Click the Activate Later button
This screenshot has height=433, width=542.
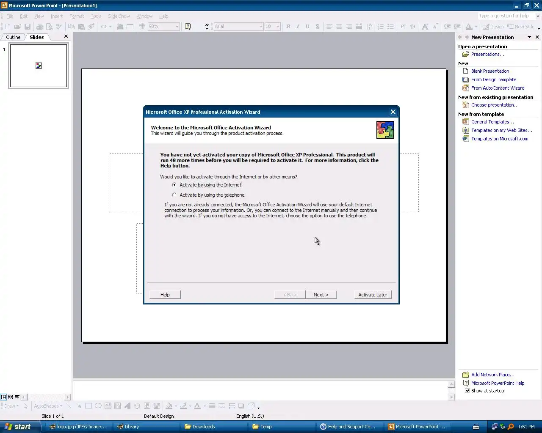click(373, 295)
